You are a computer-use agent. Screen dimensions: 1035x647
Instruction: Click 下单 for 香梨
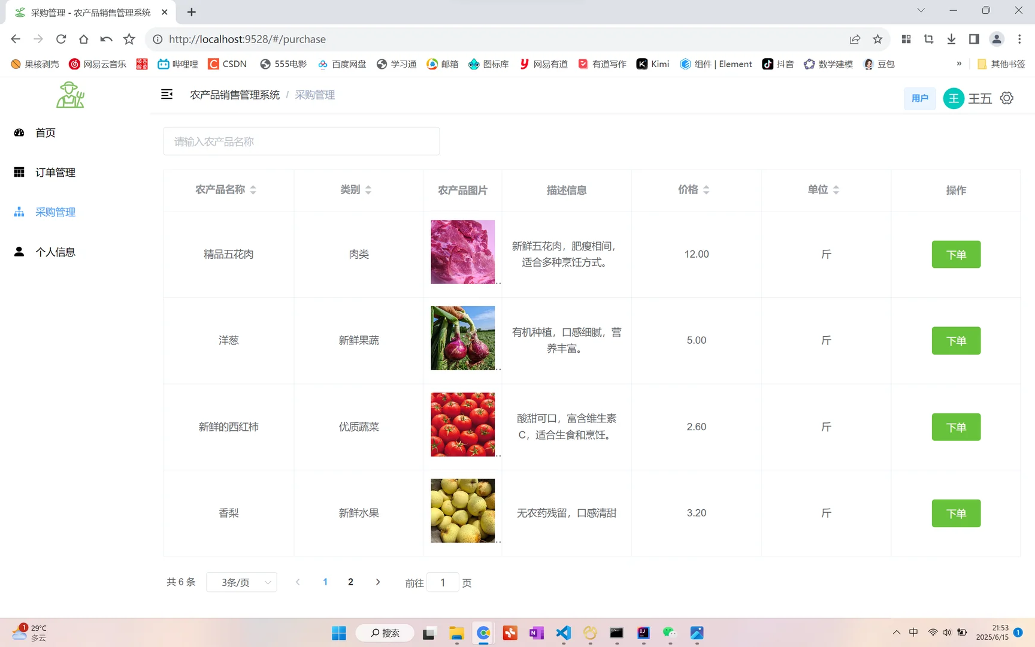coord(956,513)
